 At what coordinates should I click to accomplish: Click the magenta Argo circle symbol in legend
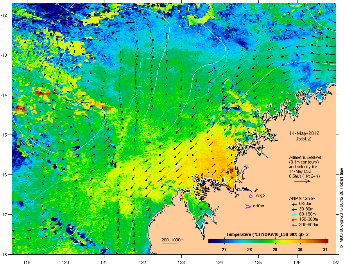(x=251, y=196)
